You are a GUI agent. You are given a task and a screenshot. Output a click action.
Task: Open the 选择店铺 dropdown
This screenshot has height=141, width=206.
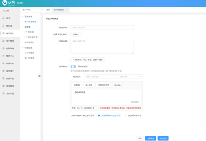[130, 77]
